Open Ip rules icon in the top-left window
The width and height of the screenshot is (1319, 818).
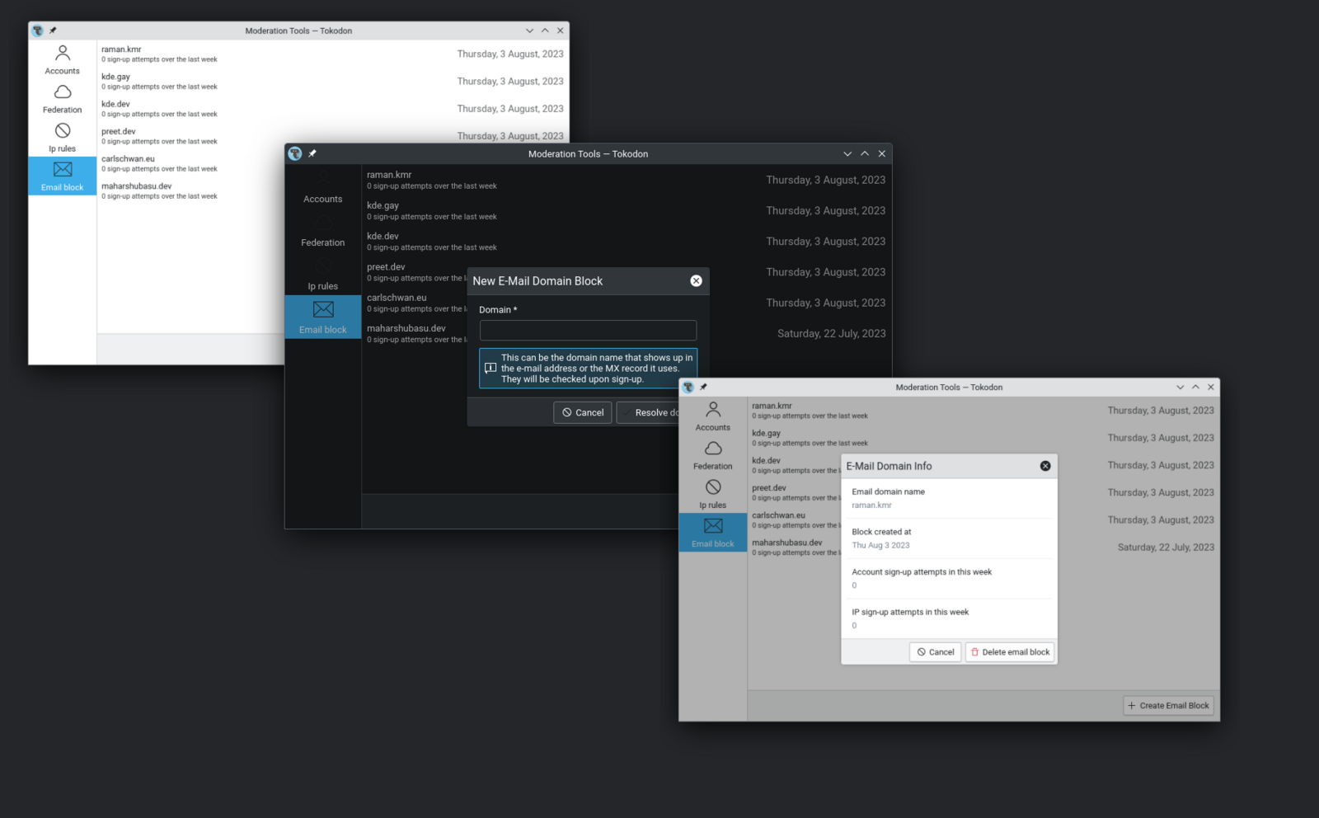click(63, 131)
